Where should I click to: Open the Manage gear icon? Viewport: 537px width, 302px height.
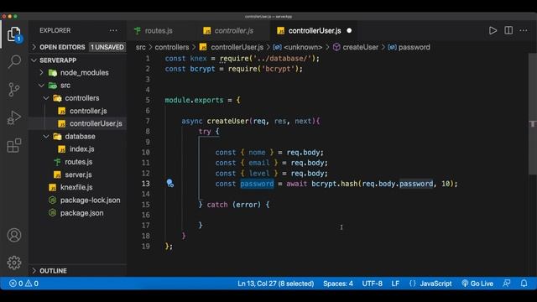tap(14, 263)
